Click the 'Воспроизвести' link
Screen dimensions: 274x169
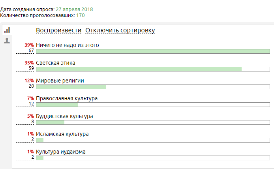(58, 30)
